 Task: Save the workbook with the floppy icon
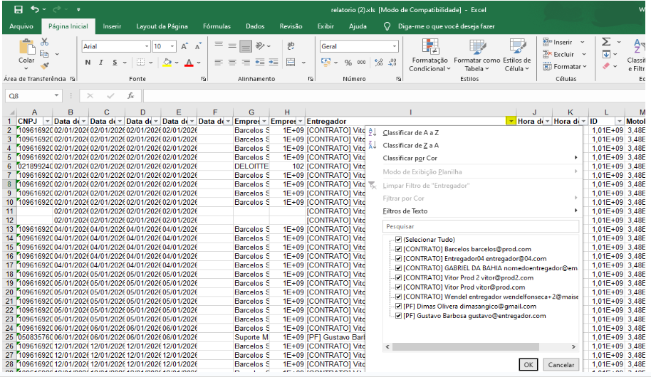19,9
